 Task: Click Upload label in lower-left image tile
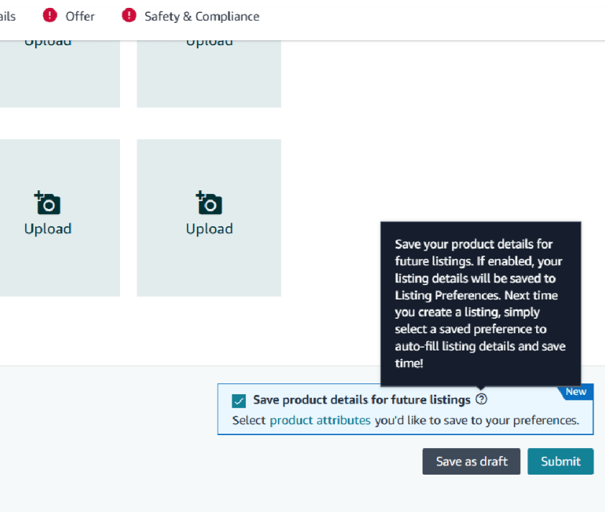[48, 229]
